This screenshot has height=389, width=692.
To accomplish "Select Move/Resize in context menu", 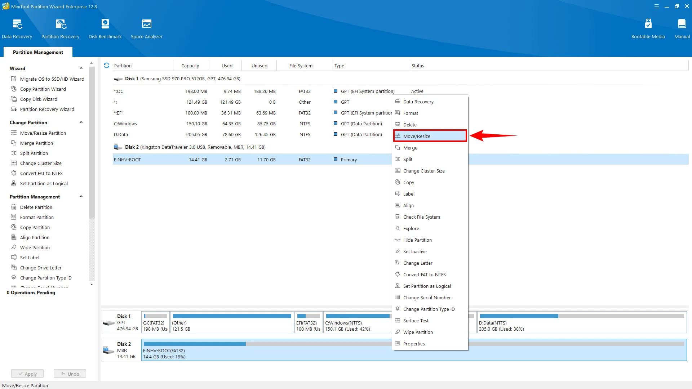I will pyautogui.click(x=430, y=136).
